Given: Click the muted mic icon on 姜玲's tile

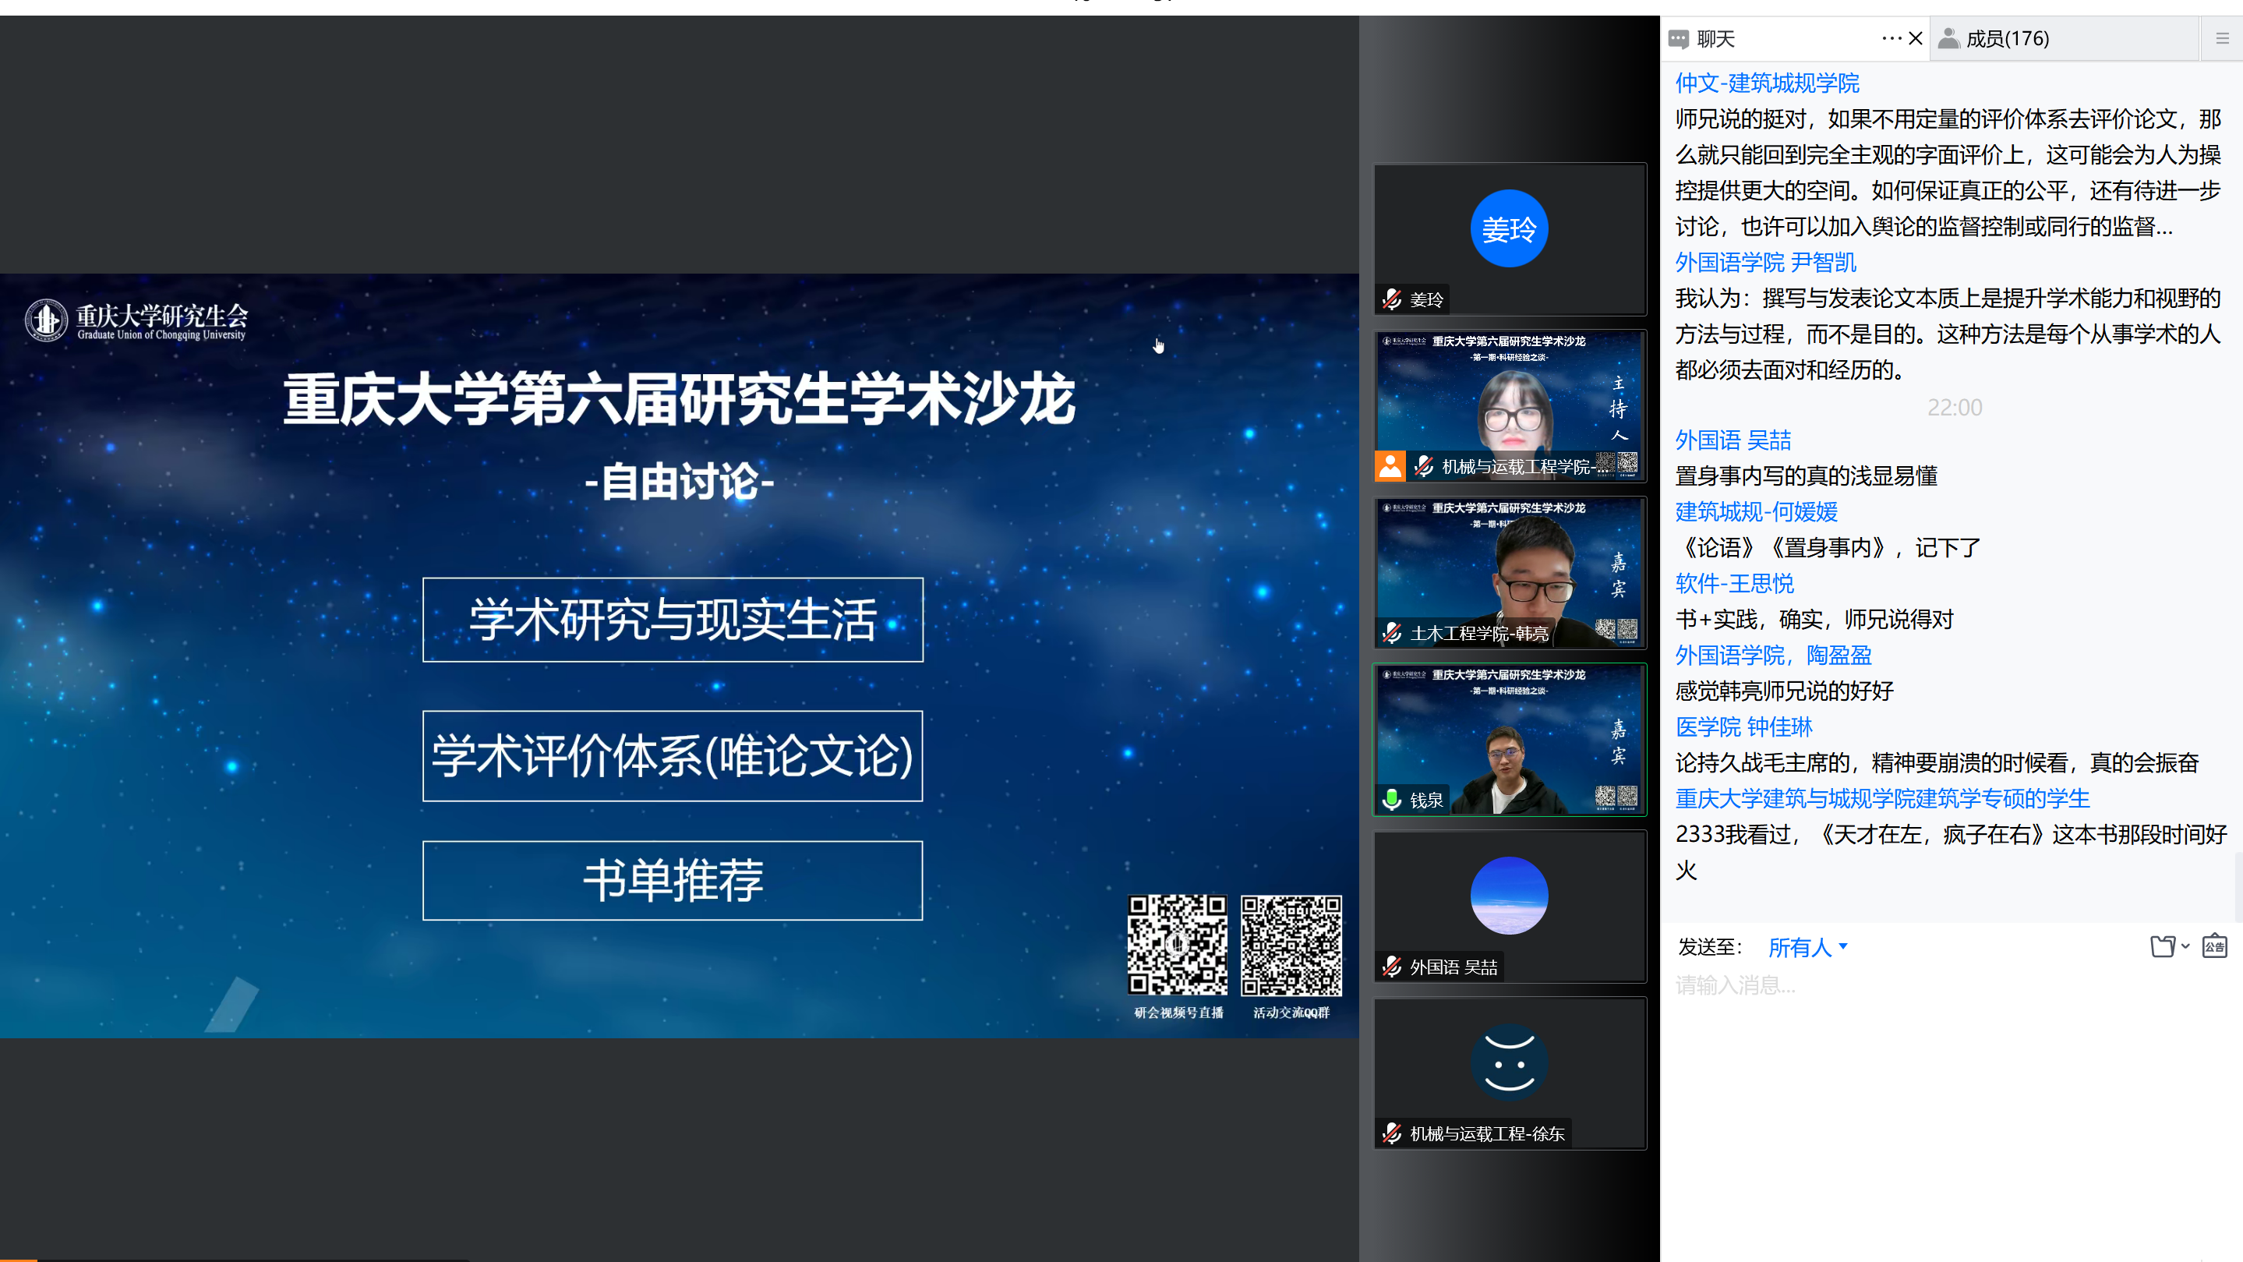Looking at the screenshot, I should (x=1391, y=299).
